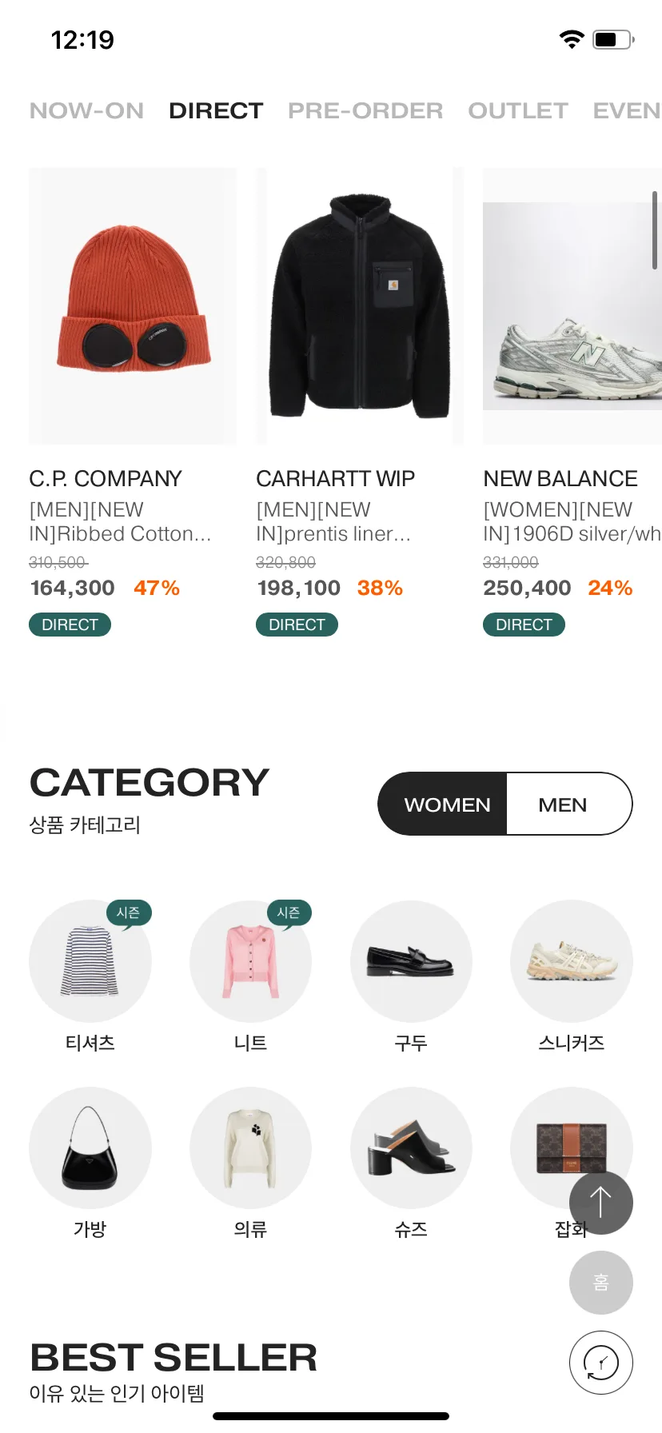Open the New Balance silver sneaker image

click(x=572, y=305)
